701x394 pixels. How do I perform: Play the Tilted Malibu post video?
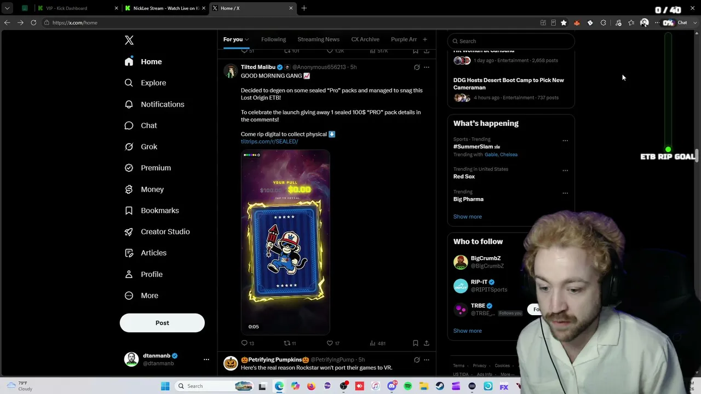[285, 242]
